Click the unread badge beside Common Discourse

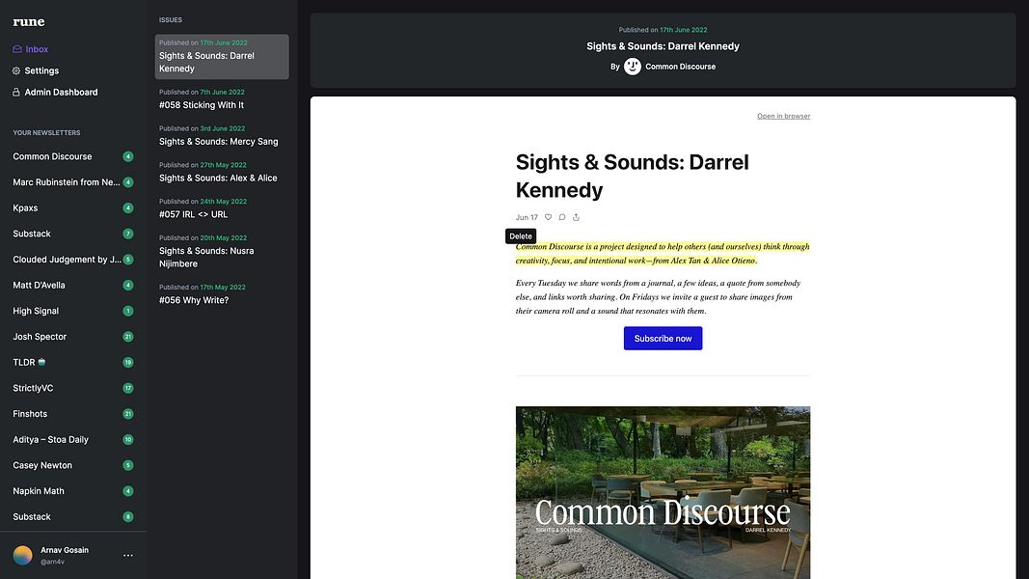coord(128,156)
